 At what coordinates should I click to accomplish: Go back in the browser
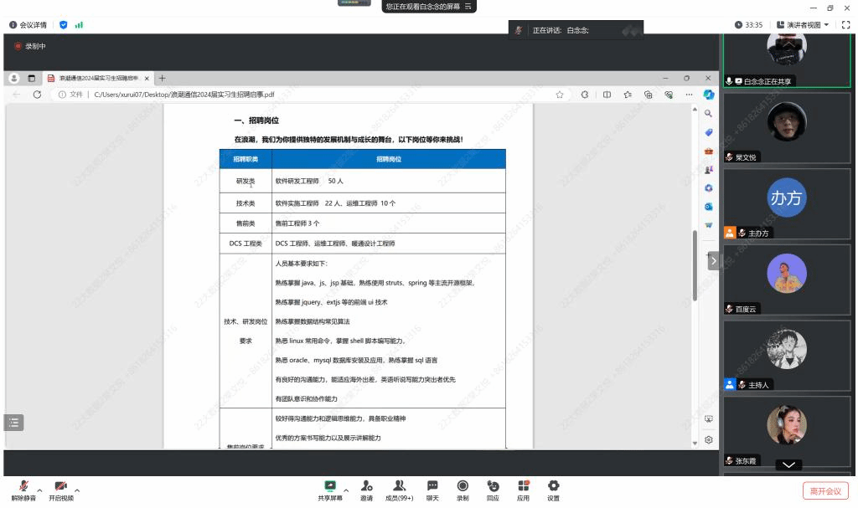coord(17,95)
